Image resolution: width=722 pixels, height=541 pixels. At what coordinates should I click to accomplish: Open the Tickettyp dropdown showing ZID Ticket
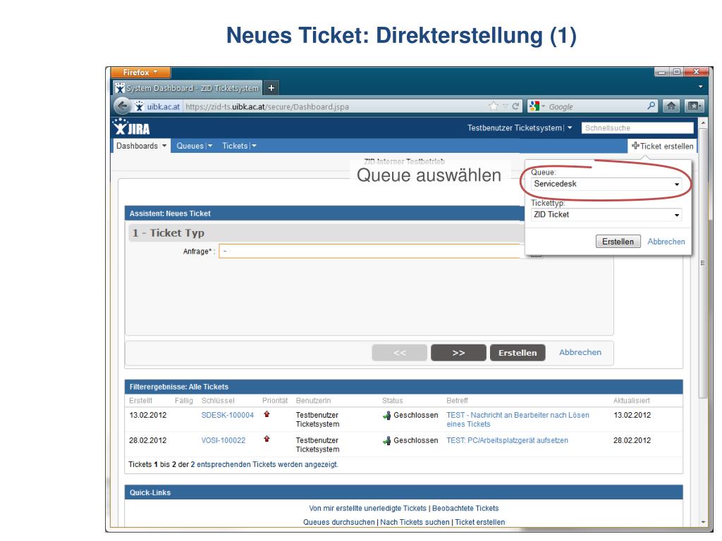(606, 215)
